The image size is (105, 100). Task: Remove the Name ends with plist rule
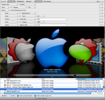tap(100, 19)
